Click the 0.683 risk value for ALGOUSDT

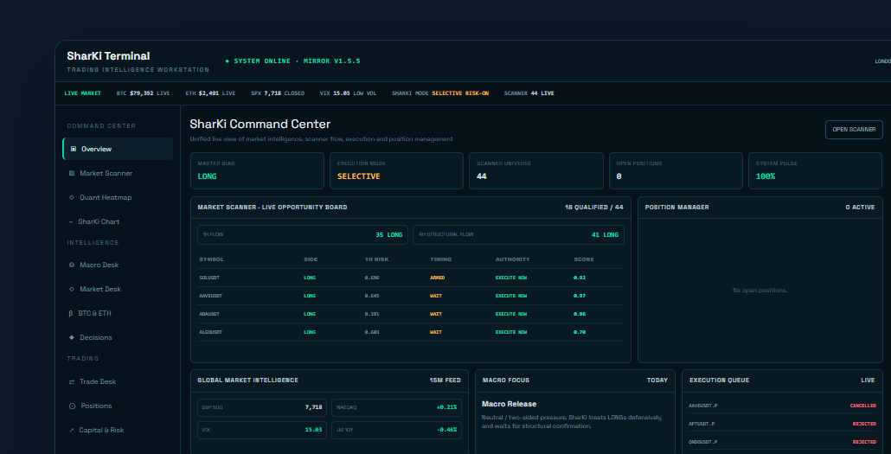pos(372,332)
